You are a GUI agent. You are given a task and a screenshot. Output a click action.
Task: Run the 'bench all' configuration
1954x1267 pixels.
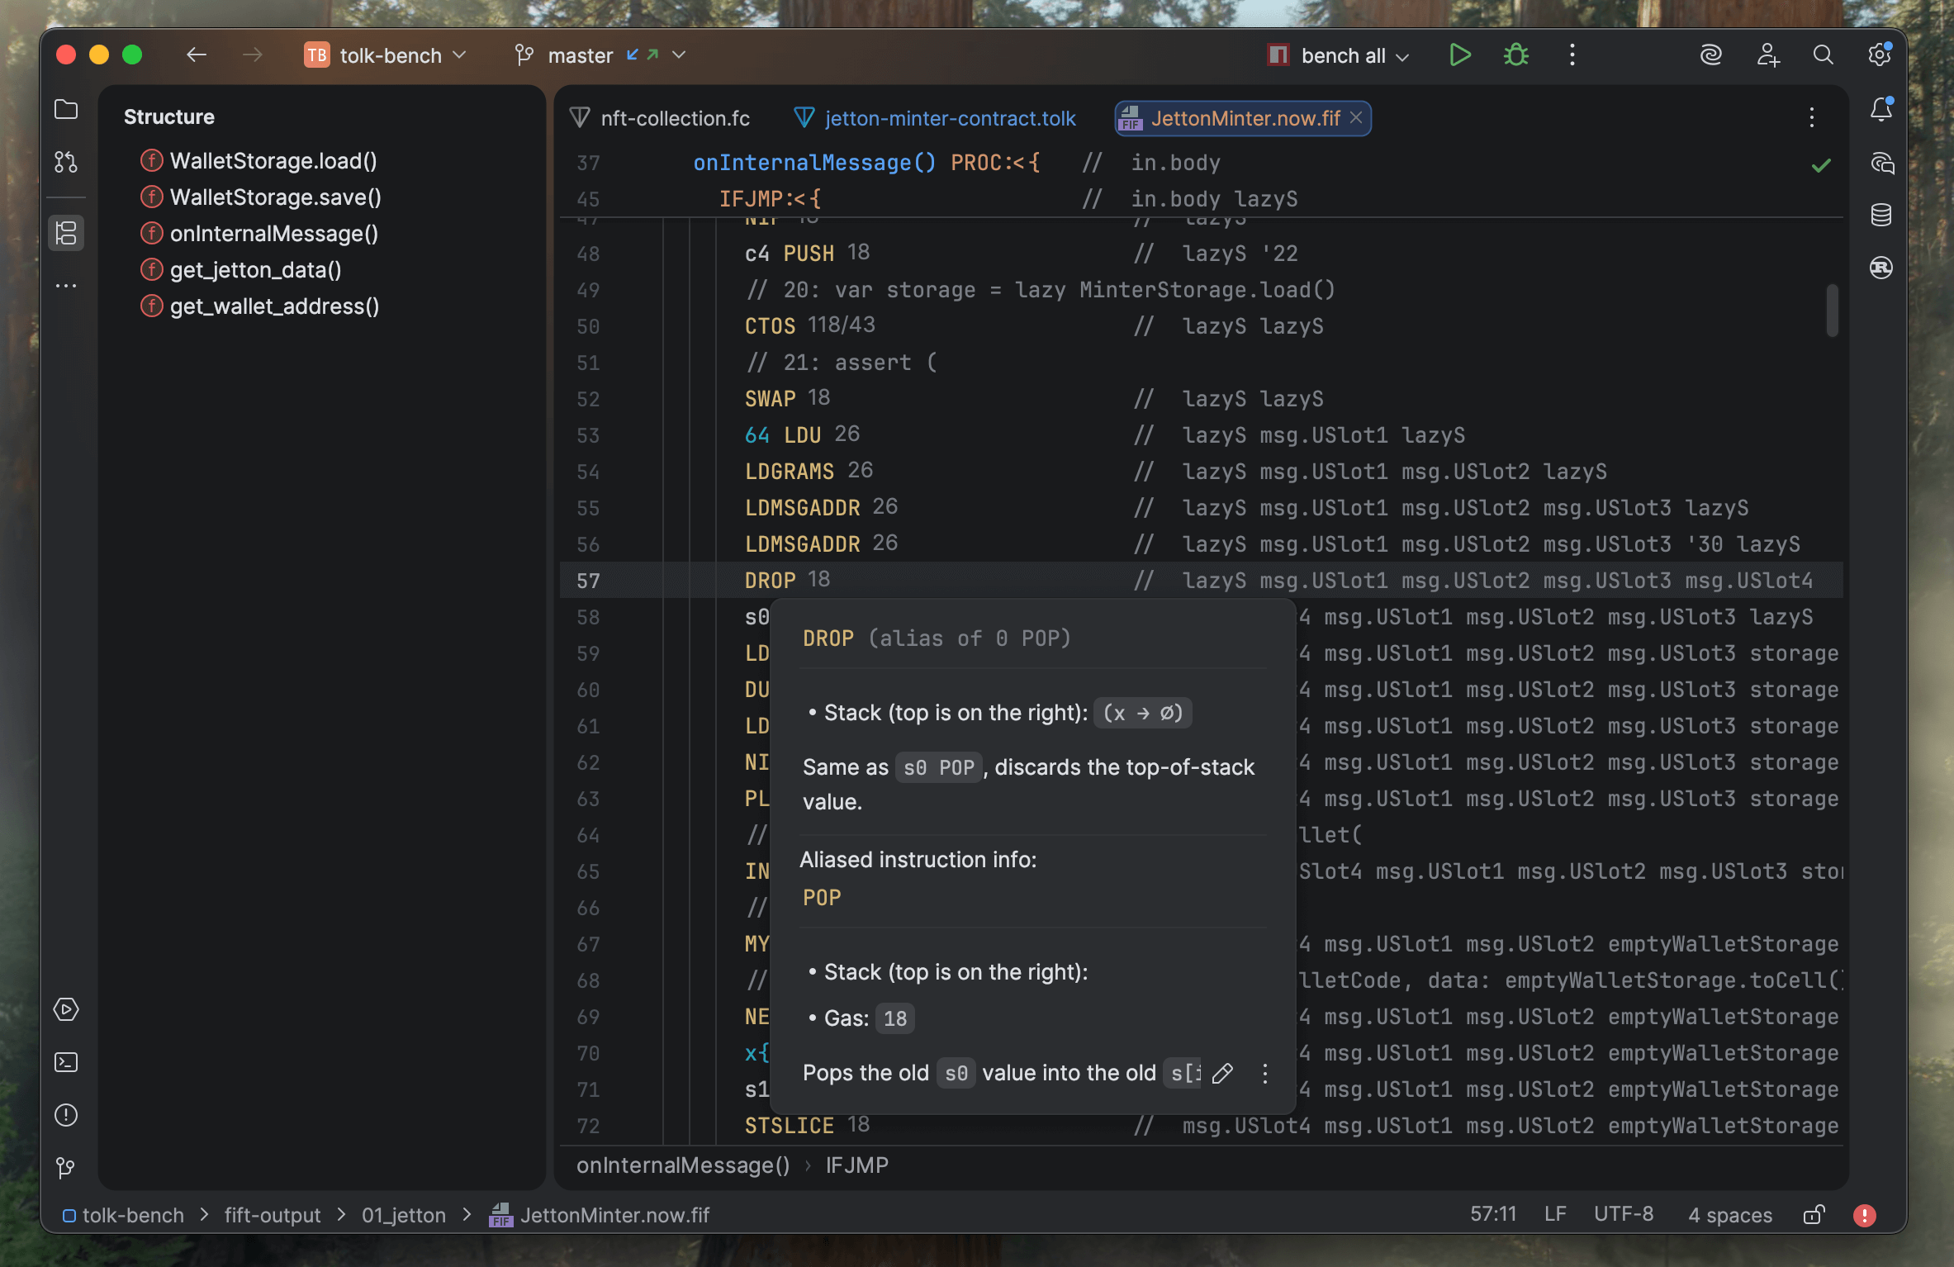[1459, 55]
